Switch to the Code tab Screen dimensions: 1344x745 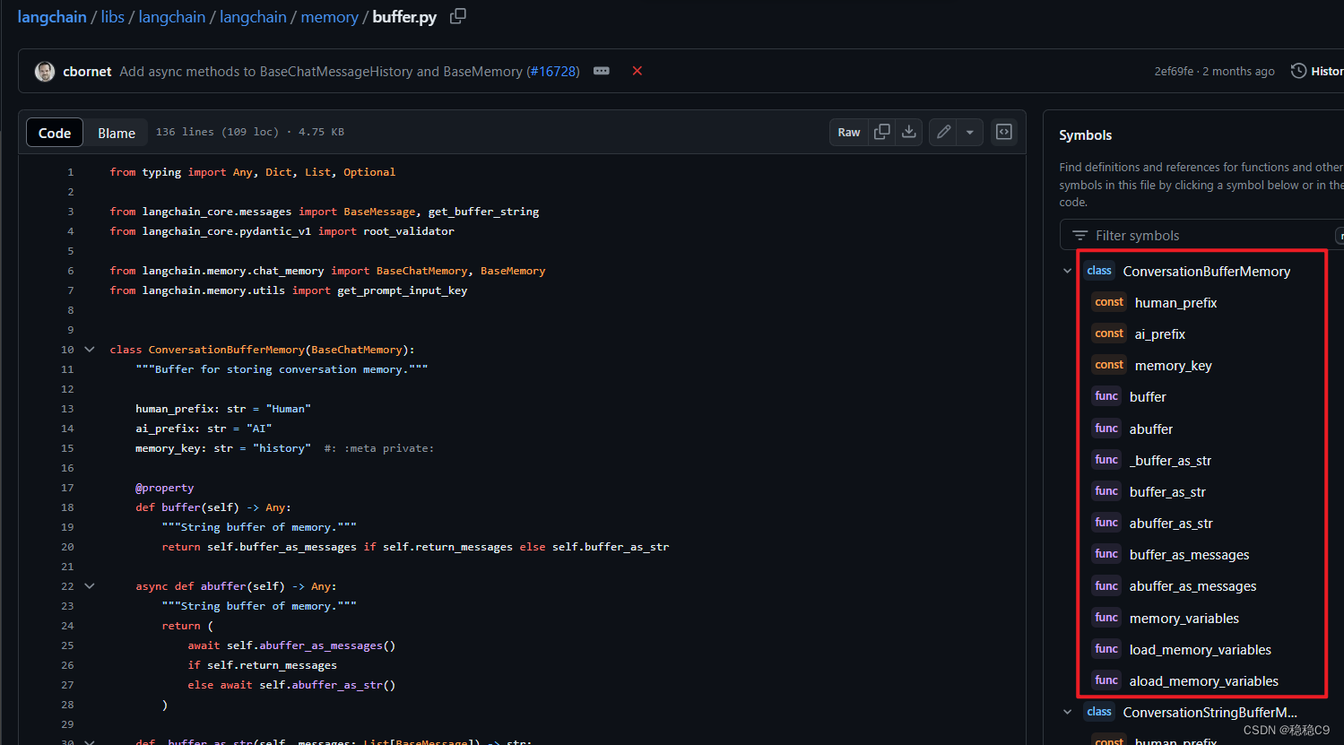tap(55, 133)
